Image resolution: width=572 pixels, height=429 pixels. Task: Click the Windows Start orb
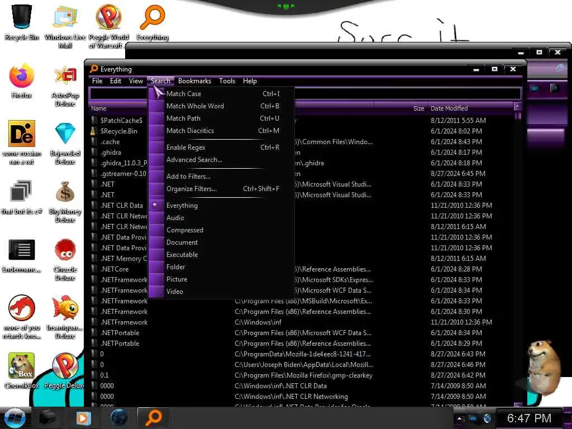pos(15,418)
